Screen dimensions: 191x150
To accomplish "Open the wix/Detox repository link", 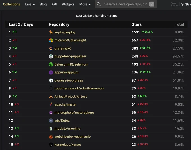I will (x=62, y=120).
